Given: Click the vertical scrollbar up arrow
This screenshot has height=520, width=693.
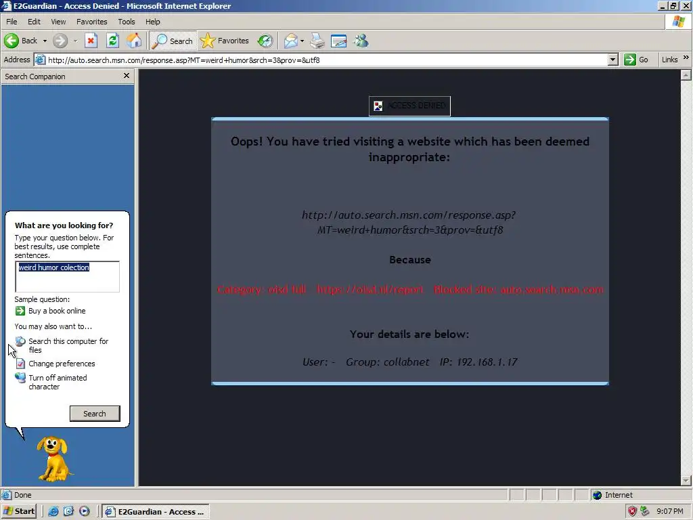Looking at the screenshot, I should click(x=686, y=75).
